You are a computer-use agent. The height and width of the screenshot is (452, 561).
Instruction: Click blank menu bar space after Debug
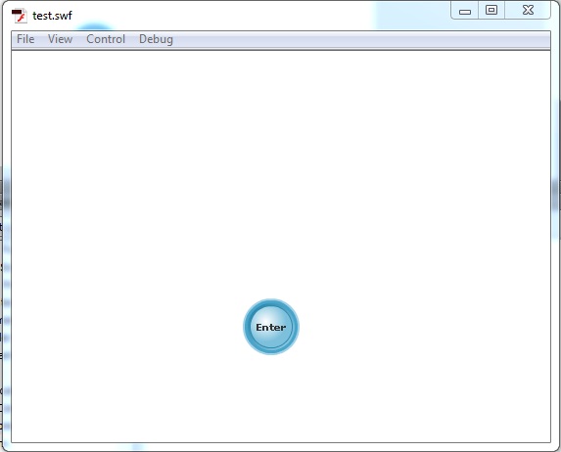[361, 39]
